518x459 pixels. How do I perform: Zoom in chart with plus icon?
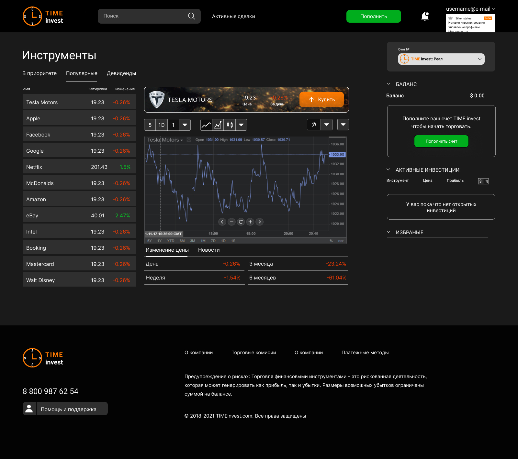click(250, 222)
